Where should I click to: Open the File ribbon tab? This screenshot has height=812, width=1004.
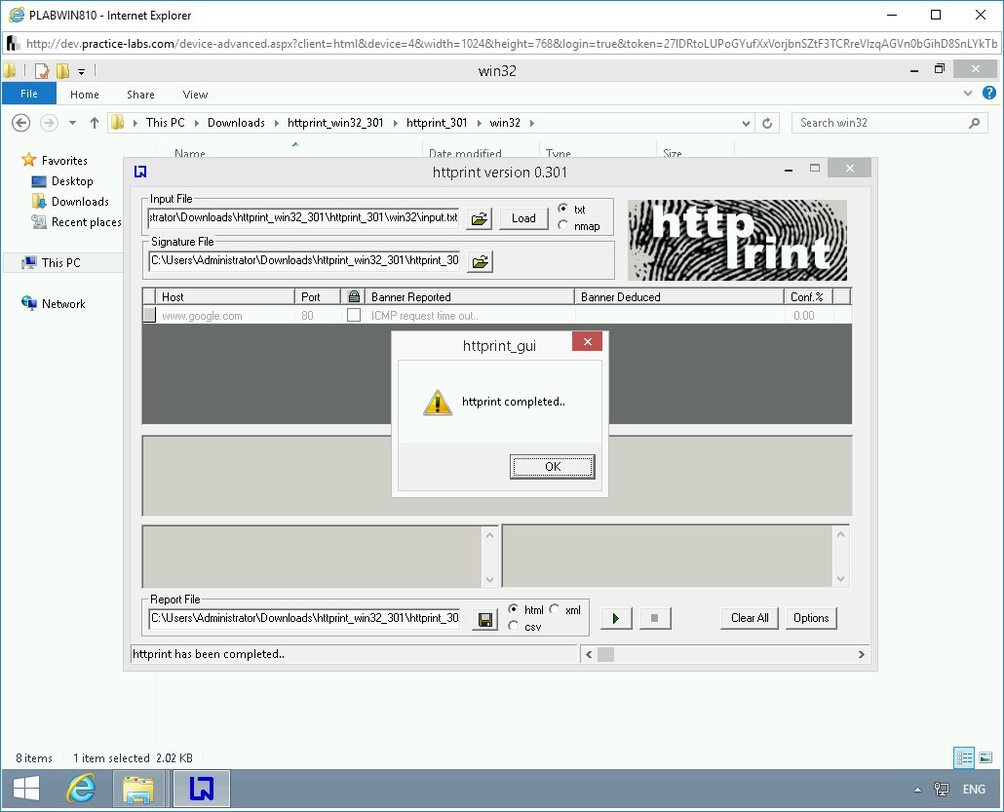[29, 95]
